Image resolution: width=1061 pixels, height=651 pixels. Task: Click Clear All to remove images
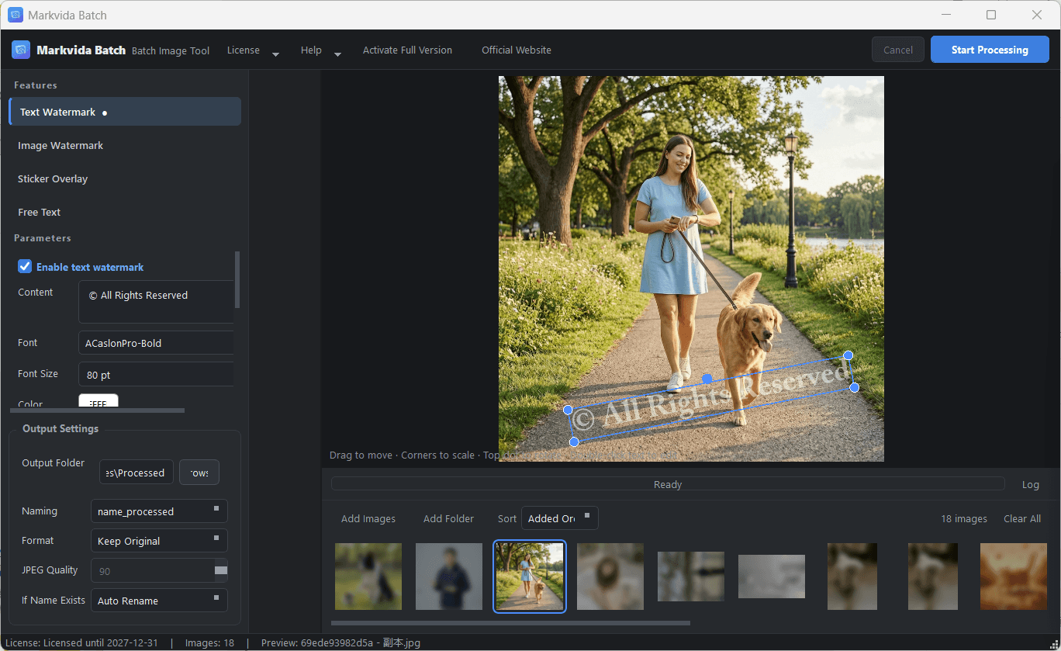(x=1022, y=518)
